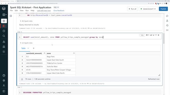Viewport: 170px width, 95px height.
Task: Open the Revision history icon
Action: [x=167, y=25]
